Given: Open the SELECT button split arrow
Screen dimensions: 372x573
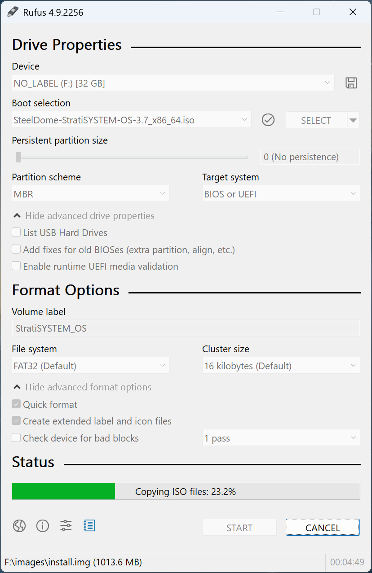Looking at the screenshot, I should 354,120.
